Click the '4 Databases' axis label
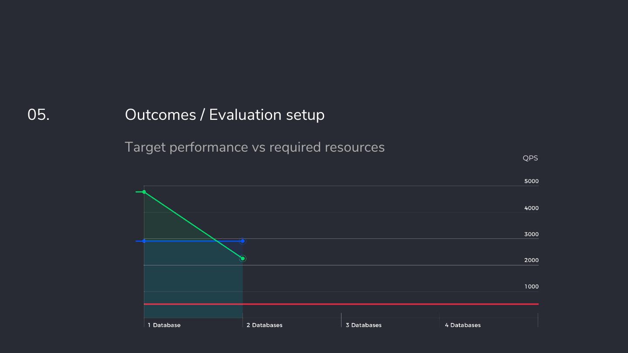Viewport: 628px width, 353px height. 463,325
